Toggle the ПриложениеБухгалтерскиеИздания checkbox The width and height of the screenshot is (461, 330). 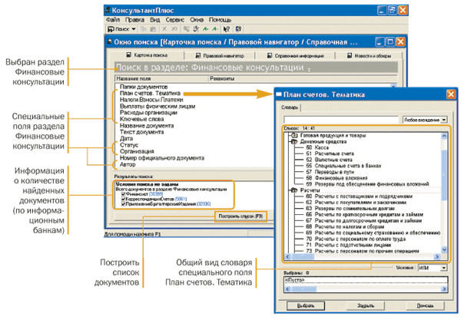coord(124,203)
